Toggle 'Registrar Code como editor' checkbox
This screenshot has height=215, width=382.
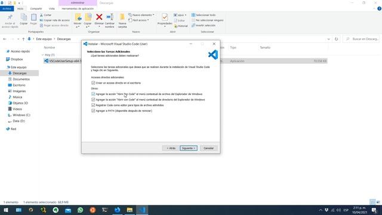(93, 105)
